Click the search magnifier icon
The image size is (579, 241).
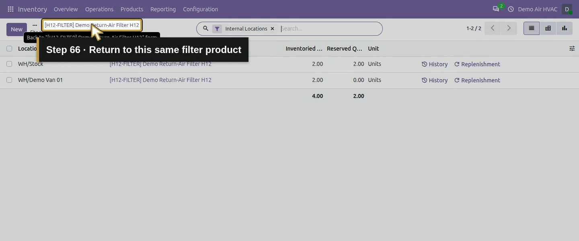click(205, 29)
